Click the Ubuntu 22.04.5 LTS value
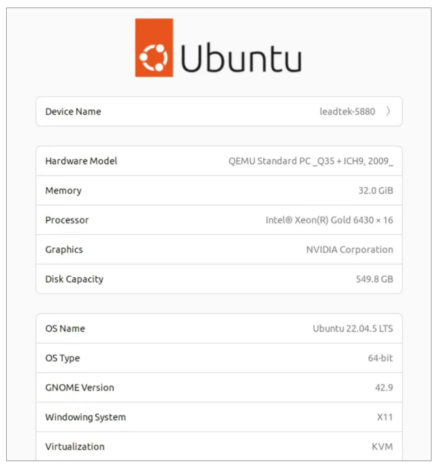The height and width of the screenshot is (468, 437). point(353,328)
